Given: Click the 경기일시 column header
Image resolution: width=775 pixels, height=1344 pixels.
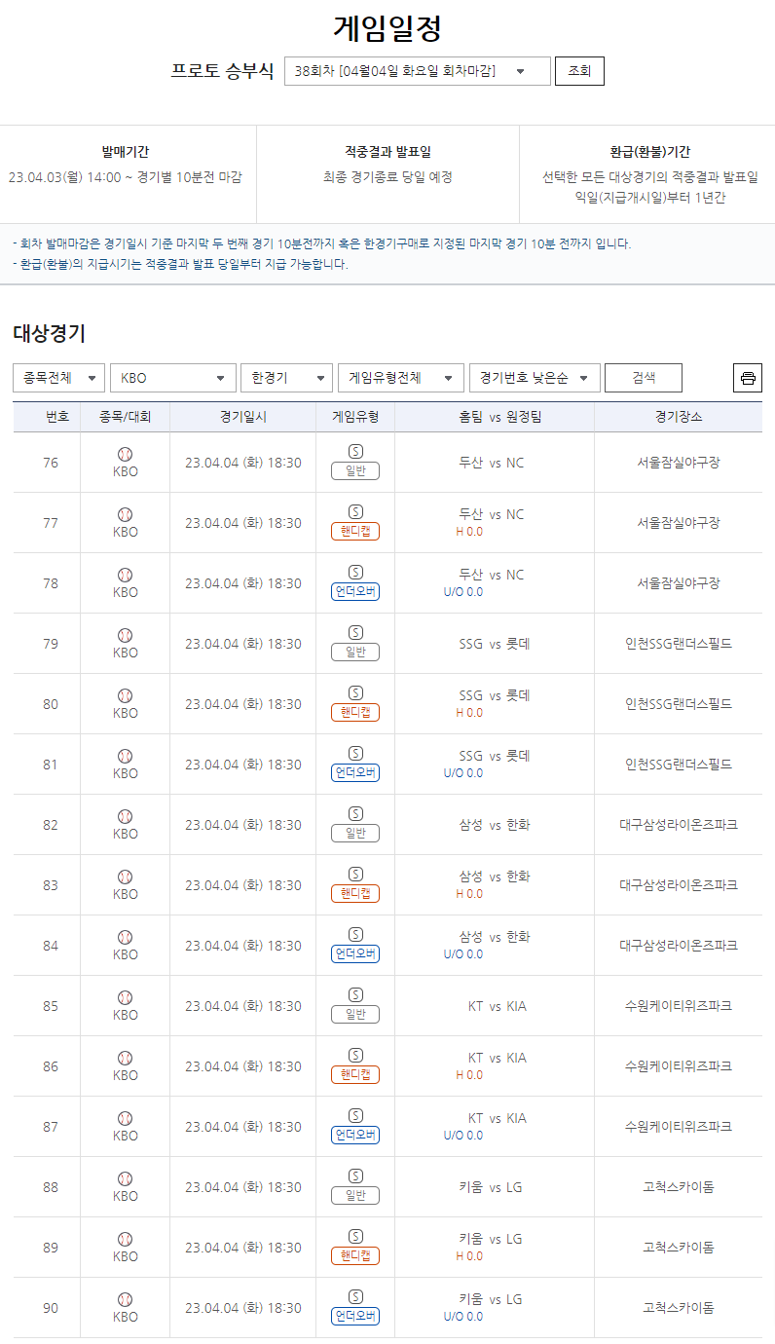Looking at the screenshot, I should (242, 417).
